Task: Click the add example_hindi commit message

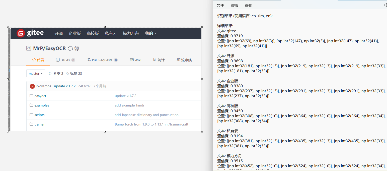Action: coord(129,105)
